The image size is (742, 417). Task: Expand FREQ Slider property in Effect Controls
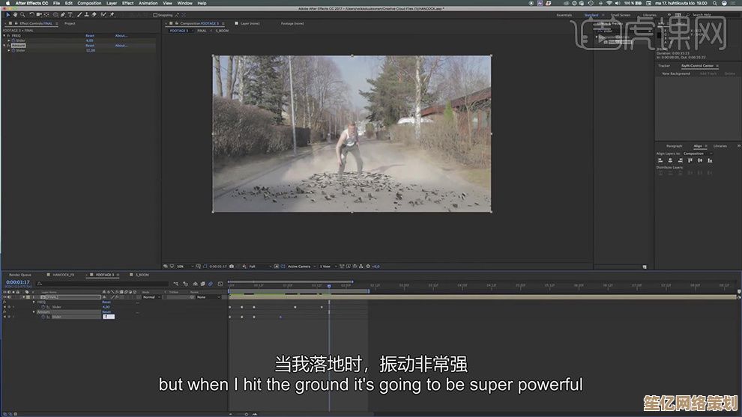[9, 40]
